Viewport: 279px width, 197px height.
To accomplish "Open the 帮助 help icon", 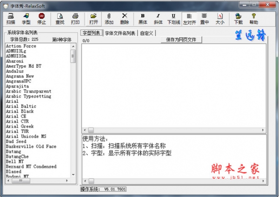I will point(254,19).
